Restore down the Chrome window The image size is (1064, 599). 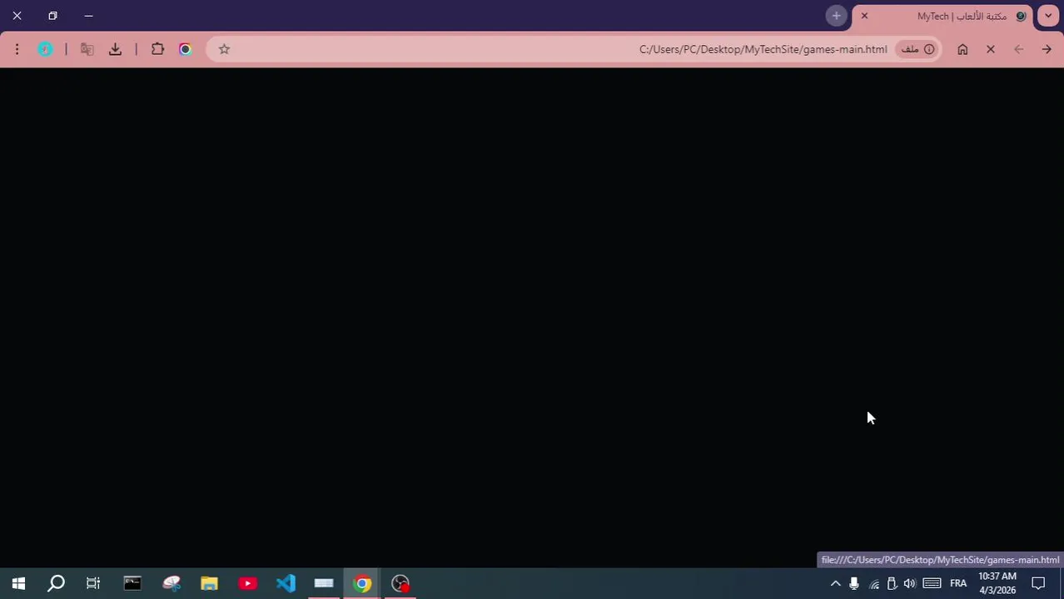click(x=52, y=16)
